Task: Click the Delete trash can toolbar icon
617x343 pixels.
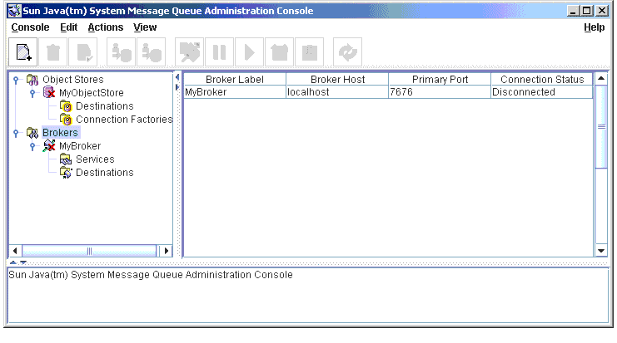Action: click(53, 52)
